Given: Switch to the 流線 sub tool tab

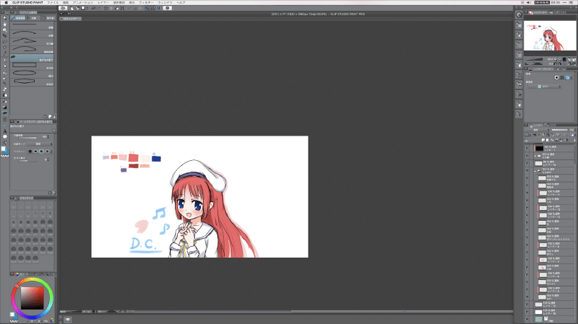Looking at the screenshot, I should pyautogui.click(x=33, y=18).
